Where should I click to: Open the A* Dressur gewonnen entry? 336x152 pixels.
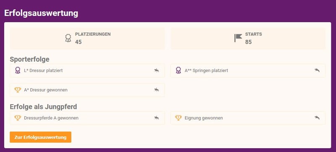(87, 90)
